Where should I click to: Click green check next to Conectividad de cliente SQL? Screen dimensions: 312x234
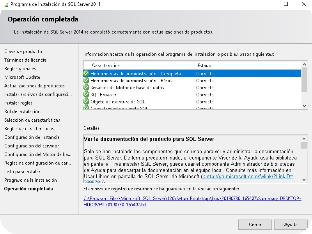(x=86, y=108)
